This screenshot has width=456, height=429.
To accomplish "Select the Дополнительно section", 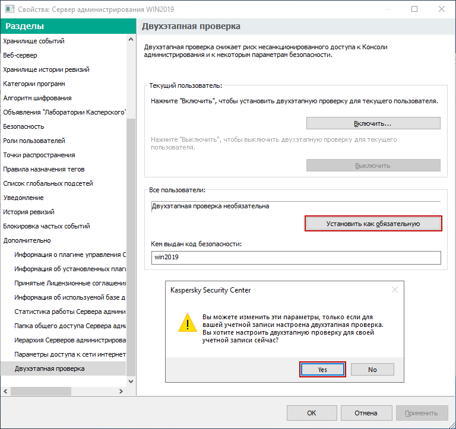I will (27, 240).
